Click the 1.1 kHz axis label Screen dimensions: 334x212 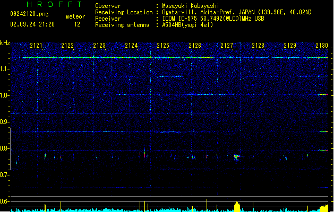[x=5, y=69]
